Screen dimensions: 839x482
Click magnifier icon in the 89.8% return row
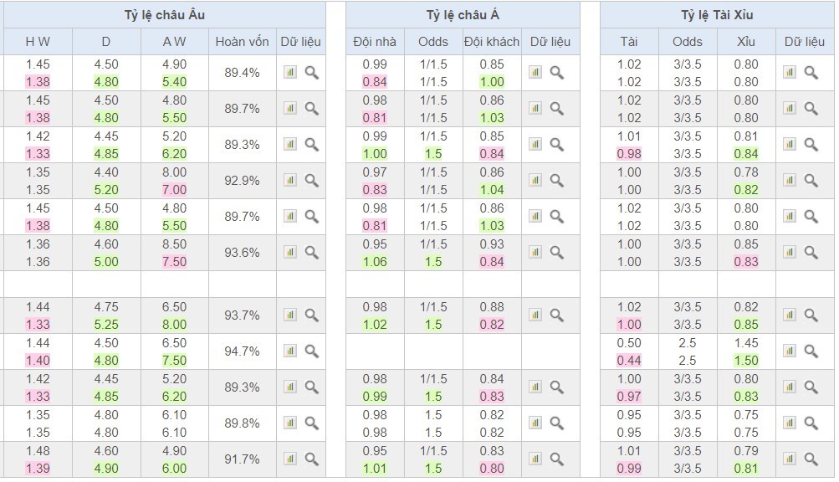point(311,423)
